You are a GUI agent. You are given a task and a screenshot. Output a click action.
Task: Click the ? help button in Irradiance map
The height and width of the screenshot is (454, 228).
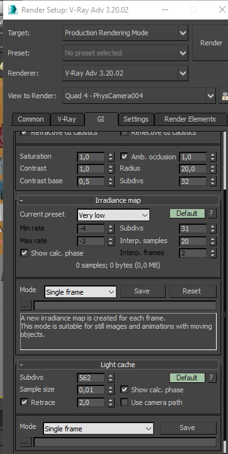click(x=212, y=213)
